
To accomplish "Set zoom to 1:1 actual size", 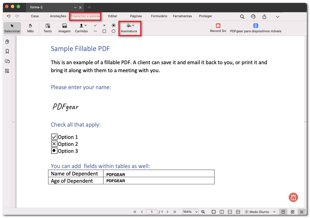I will 238,212.
